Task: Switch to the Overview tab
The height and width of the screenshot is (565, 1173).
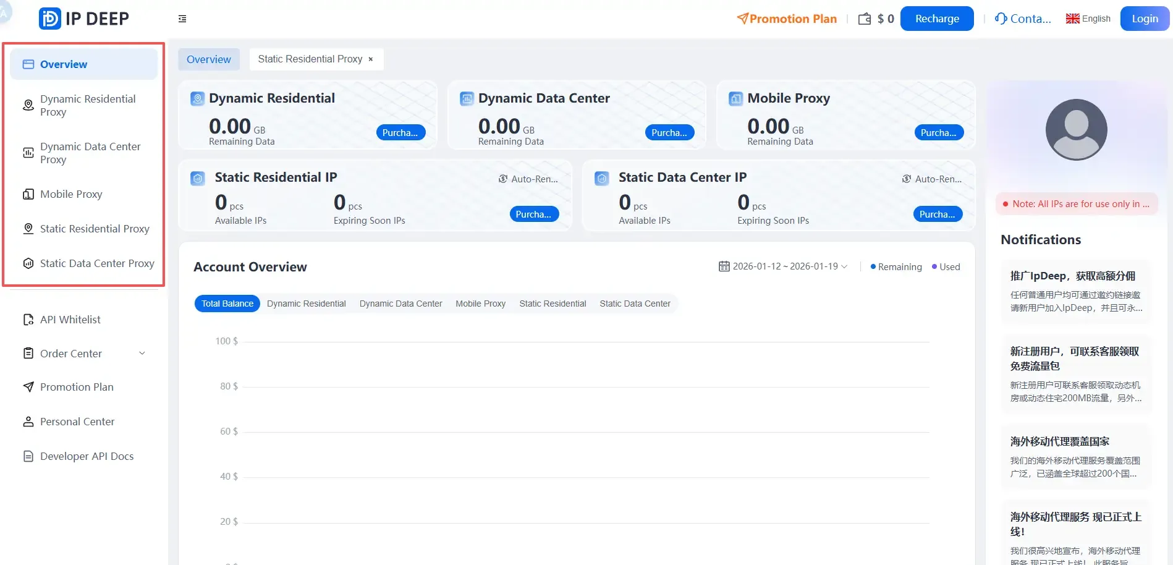Action: pyautogui.click(x=208, y=59)
